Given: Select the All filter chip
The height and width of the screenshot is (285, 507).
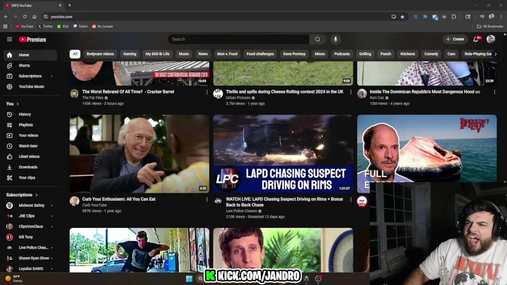Looking at the screenshot, I should pyautogui.click(x=75, y=54).
